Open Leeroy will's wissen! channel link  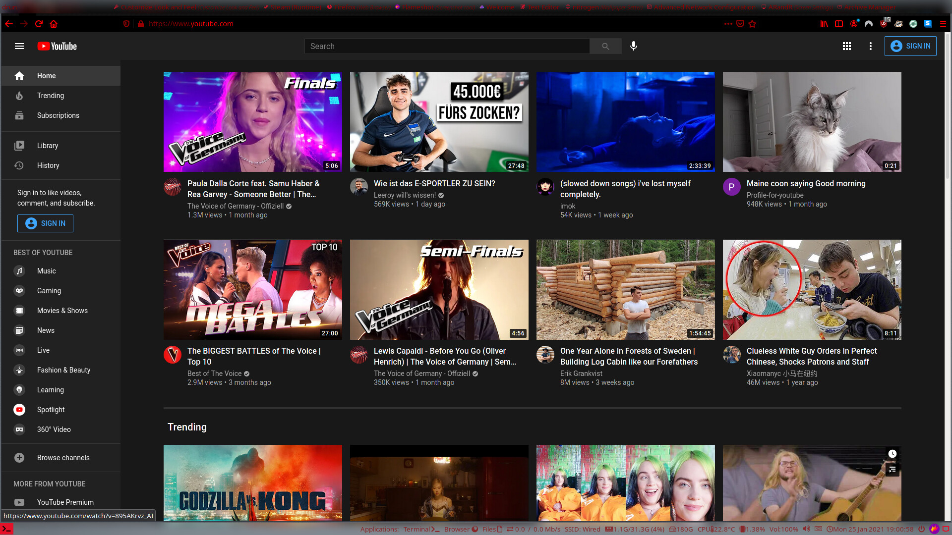point(405,195)
